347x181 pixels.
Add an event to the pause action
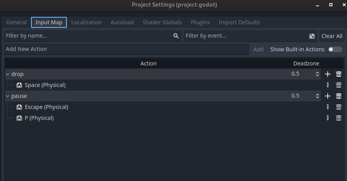point(327,96)
